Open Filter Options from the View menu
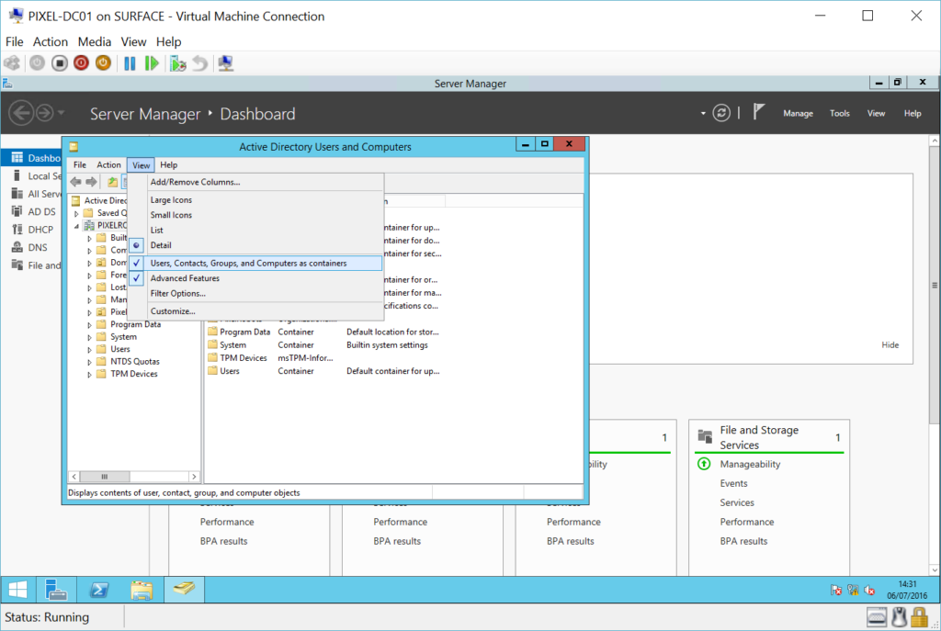941x631 pixels. click(x=177, y=294)
